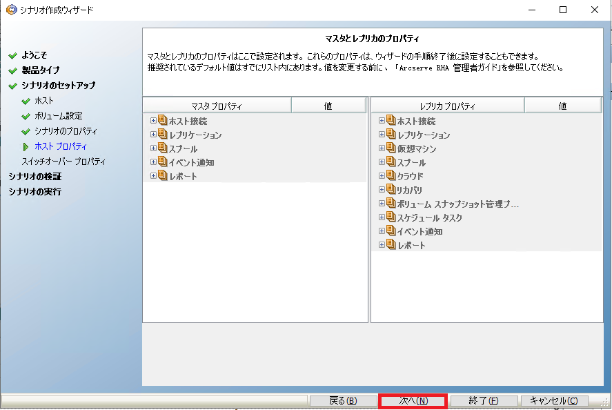Screen dimensions: 612x410
Task: Click folder icon next to master イベント通知
Action: click(162, 162)
